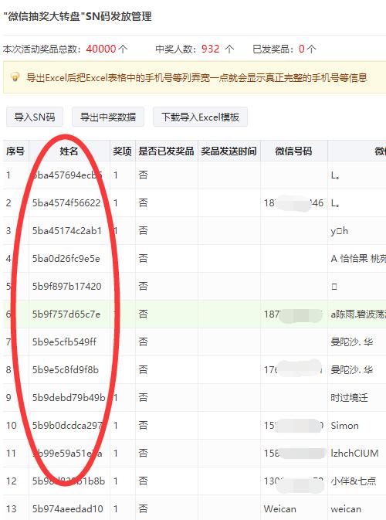Click the nickname lzhchCIUM in row 11
Image resolution: width=386 pixels, height=520 pixels.
(354, 453)
